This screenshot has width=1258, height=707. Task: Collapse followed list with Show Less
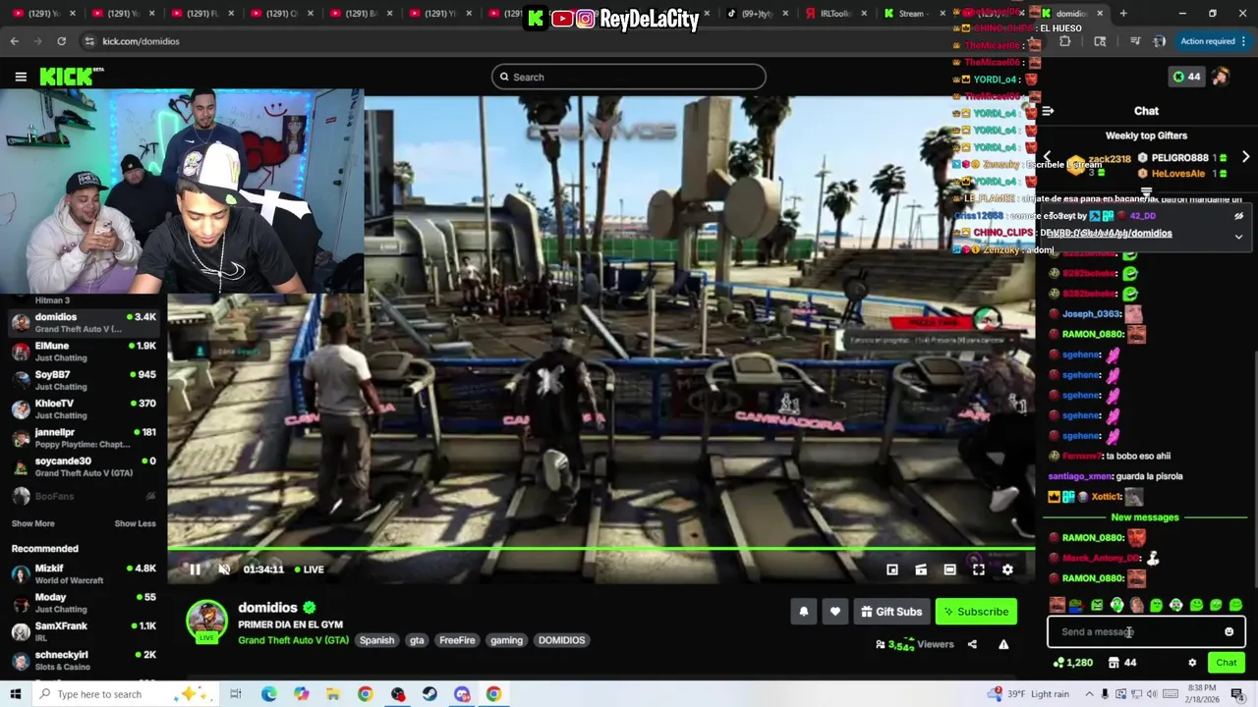coord(135,523)
